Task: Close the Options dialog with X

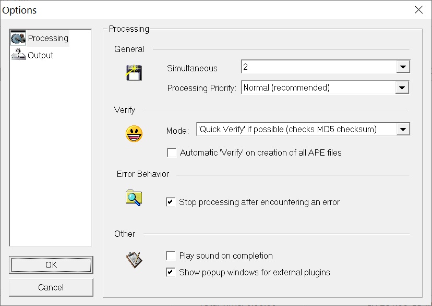Action: (x=418, y=10)
